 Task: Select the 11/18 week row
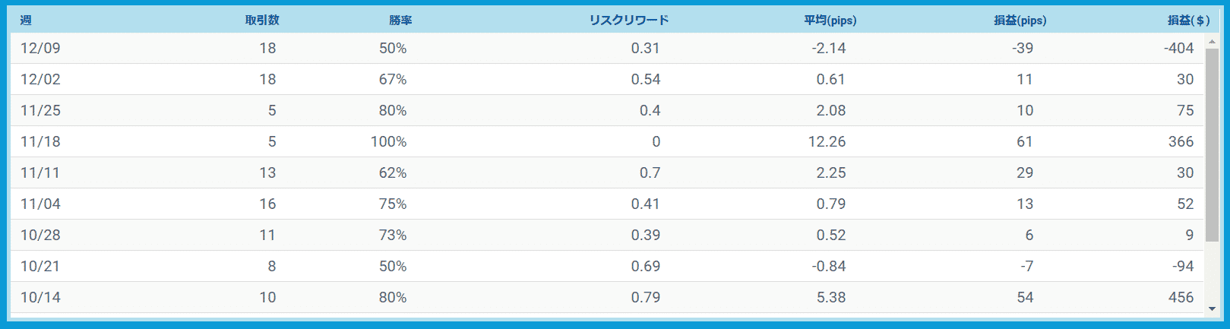tap(607, 141)
